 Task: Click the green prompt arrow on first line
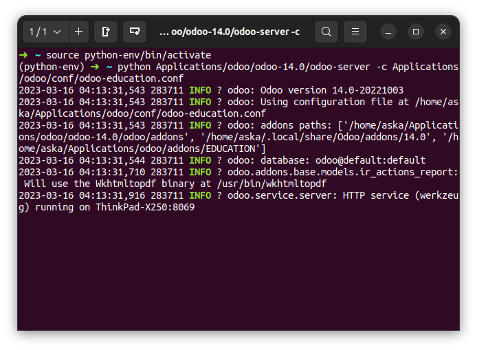coord(23,55)
